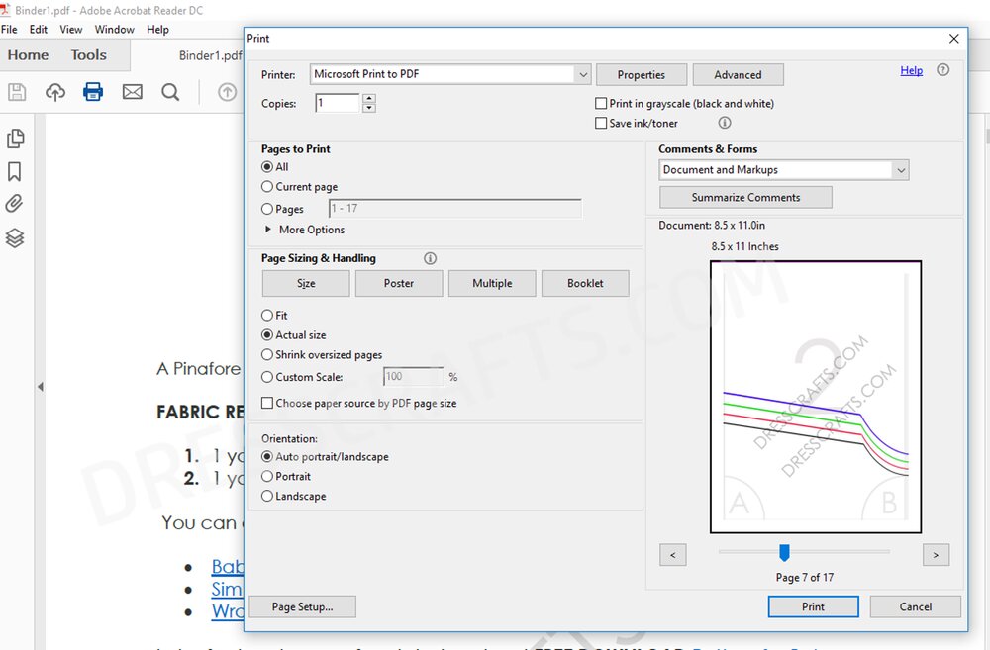Click the search magnifier icon
Screen dimensions: 990x650
[x=170, y=92]
